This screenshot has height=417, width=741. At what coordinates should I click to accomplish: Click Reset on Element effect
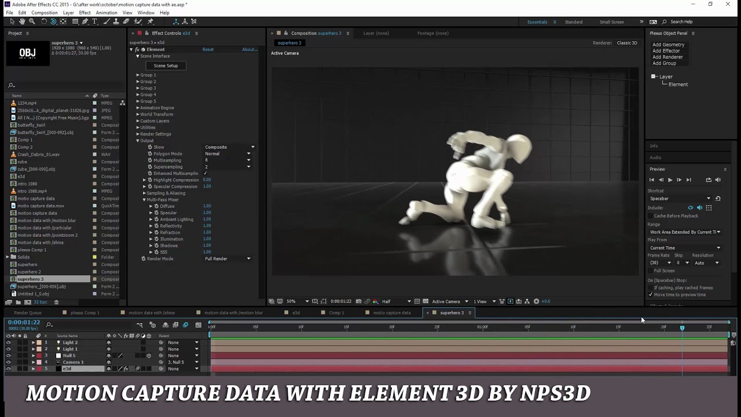(x=208, y=50)
